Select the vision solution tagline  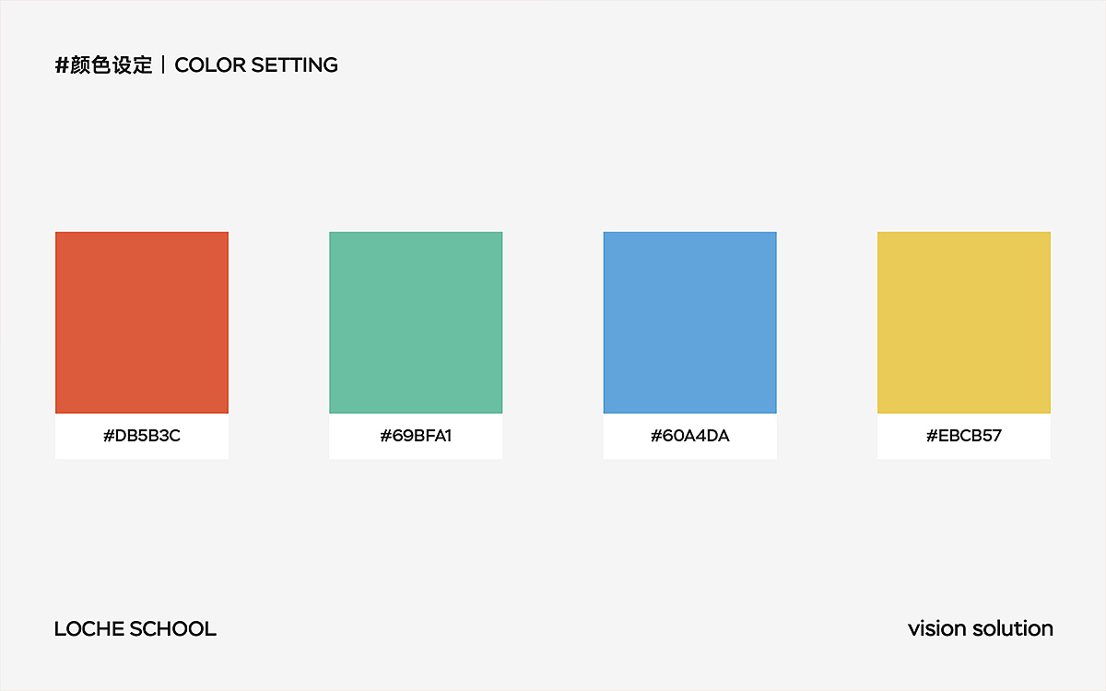(981, 628)
